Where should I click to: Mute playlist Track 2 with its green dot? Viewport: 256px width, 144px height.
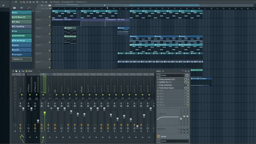coord(50,25)
